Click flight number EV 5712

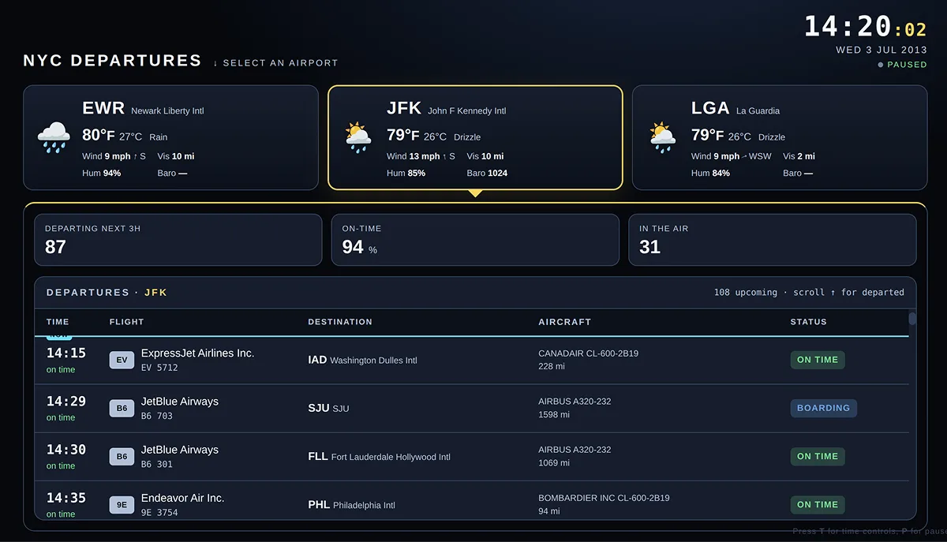click(159, 368)
